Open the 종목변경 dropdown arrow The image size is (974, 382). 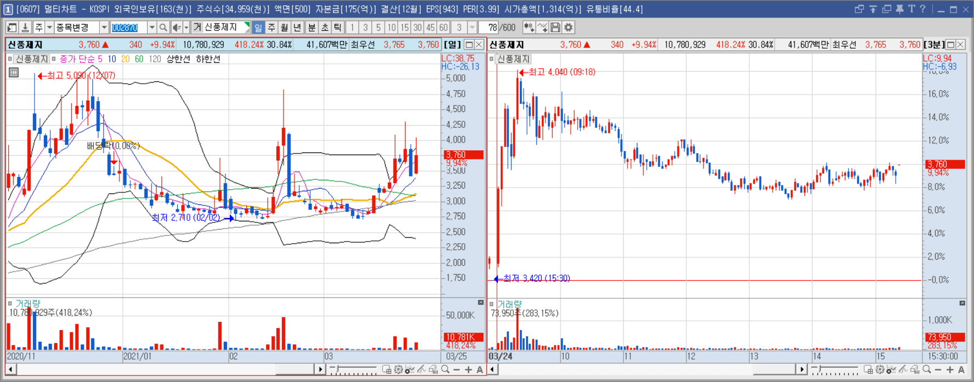(103, 27)
